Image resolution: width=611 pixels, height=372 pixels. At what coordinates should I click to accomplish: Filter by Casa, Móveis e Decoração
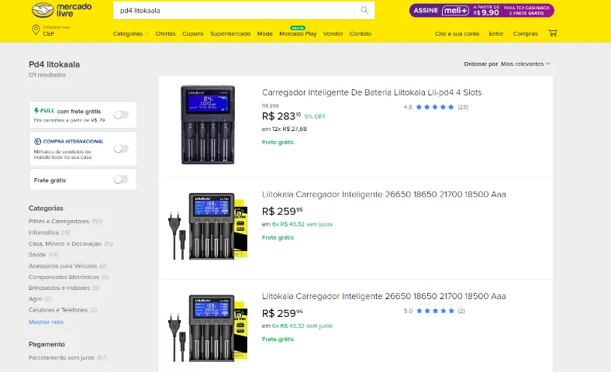(x=71, y=244)
